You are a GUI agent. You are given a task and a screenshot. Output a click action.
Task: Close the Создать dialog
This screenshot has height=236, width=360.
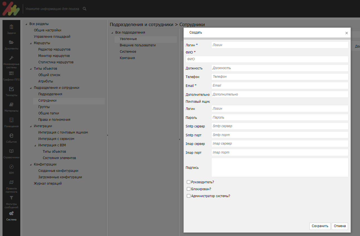pyautogui.click(x=347, y=33)
